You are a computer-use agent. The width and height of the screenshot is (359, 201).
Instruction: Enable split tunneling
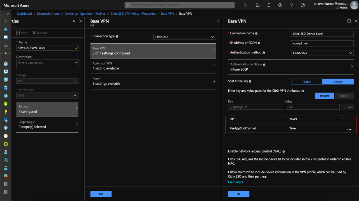[306, 81]
